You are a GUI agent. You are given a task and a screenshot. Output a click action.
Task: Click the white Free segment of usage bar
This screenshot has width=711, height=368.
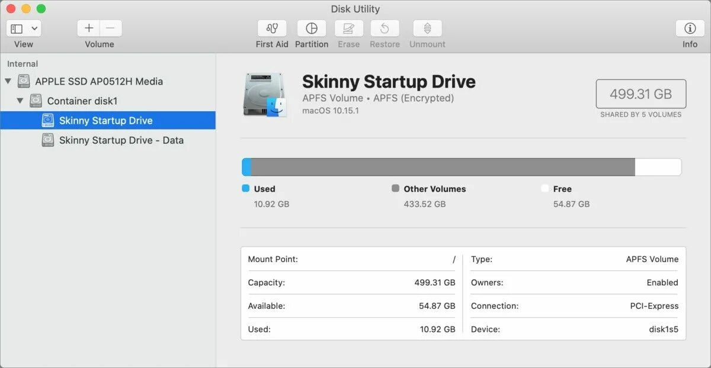click(x=658, y=167)
